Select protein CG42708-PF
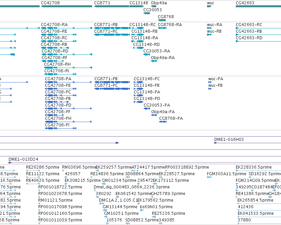Image resolution: width=281 pixels, height=225 pixels. click(x=54, y=115)
